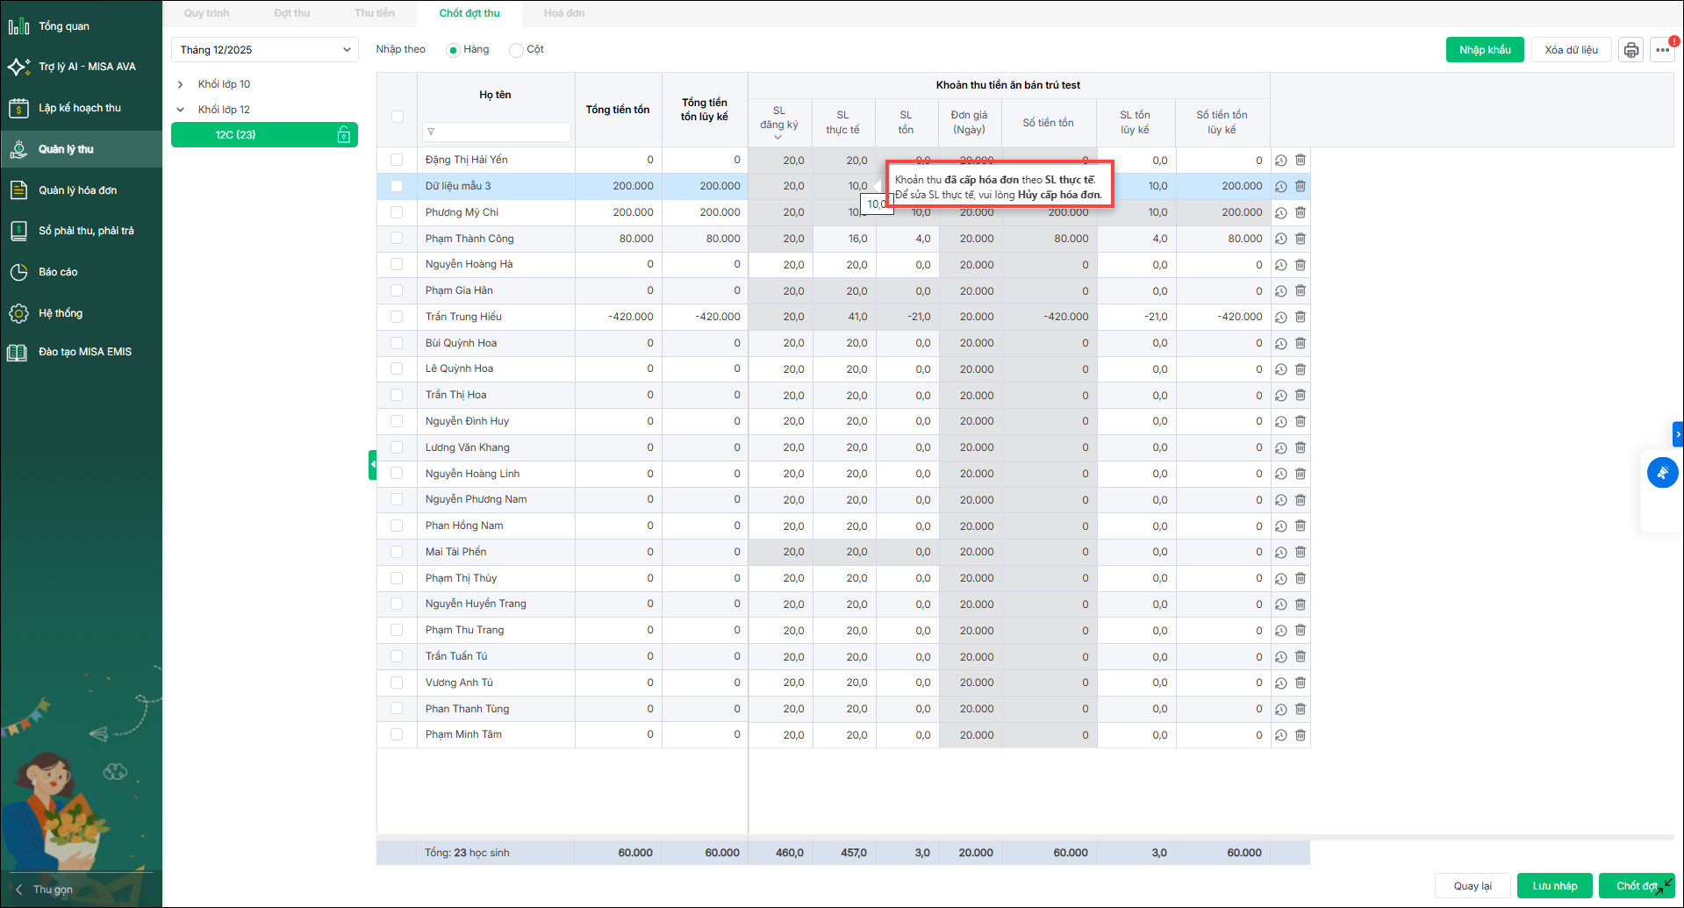1684x908 pixels.
Task: Delete the Phạm Thành Công row via trash icon
Action: (1301, 239)
